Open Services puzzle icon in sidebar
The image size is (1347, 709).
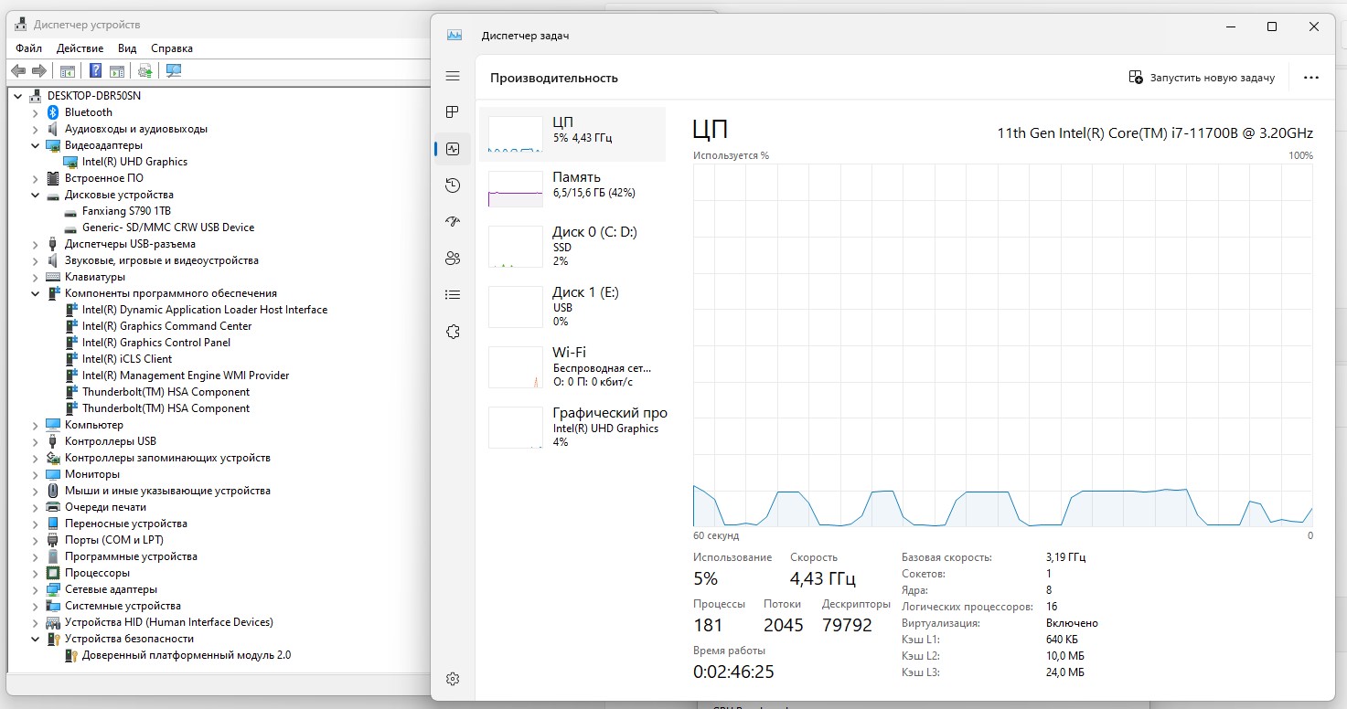(x=453, y=332)
